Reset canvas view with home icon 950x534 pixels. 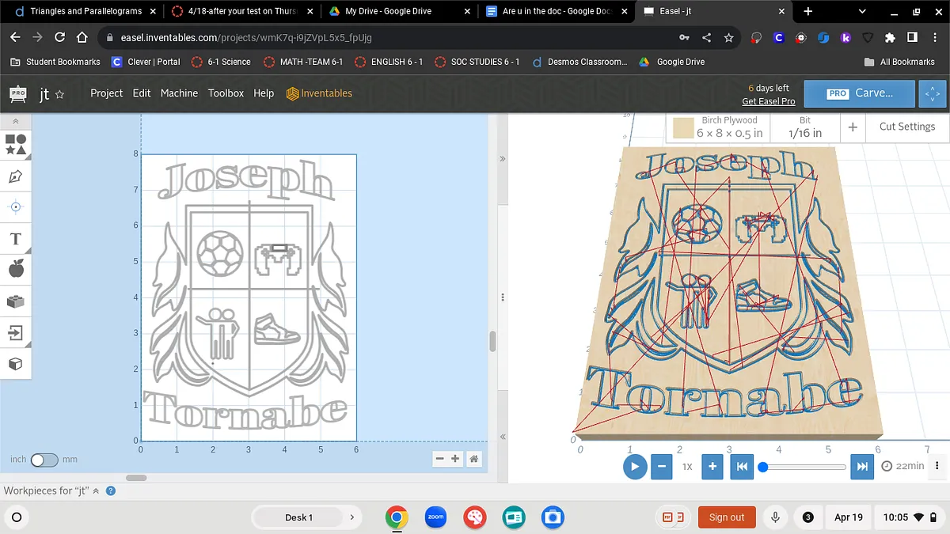(x=473, y=459)
